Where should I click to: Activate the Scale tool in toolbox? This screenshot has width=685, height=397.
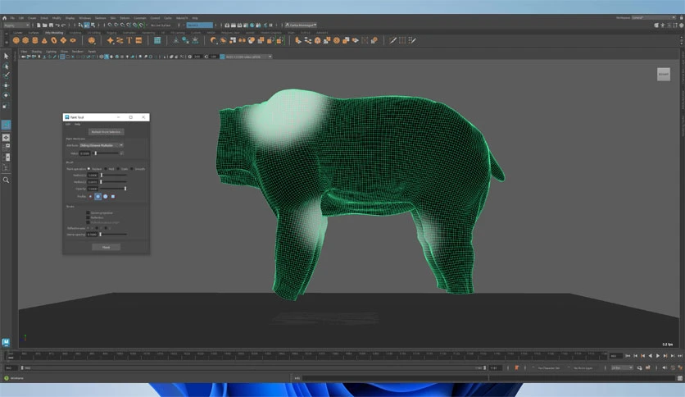6,105
